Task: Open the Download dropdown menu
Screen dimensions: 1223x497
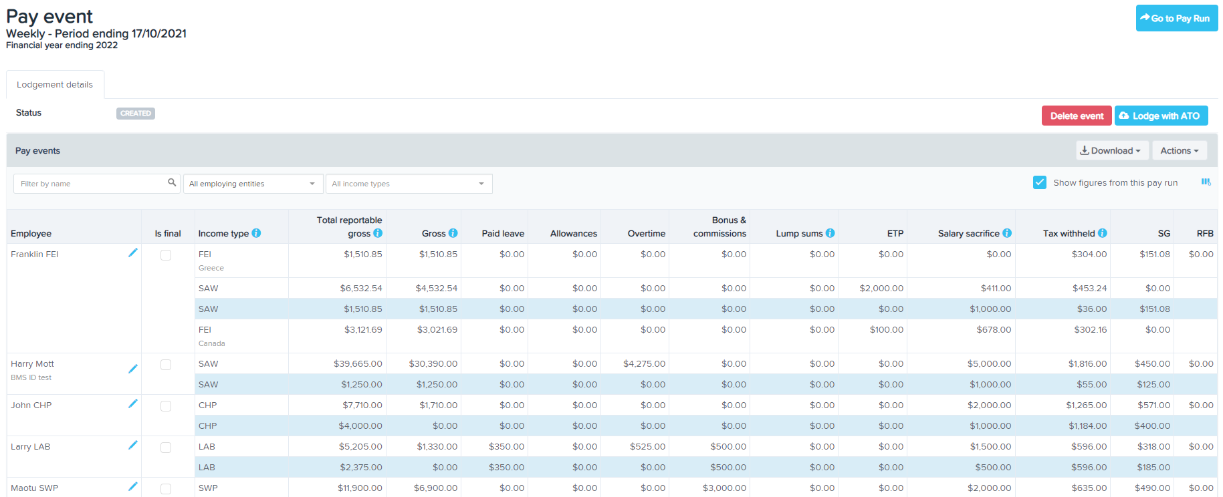Action: (x=1111, y=151)
